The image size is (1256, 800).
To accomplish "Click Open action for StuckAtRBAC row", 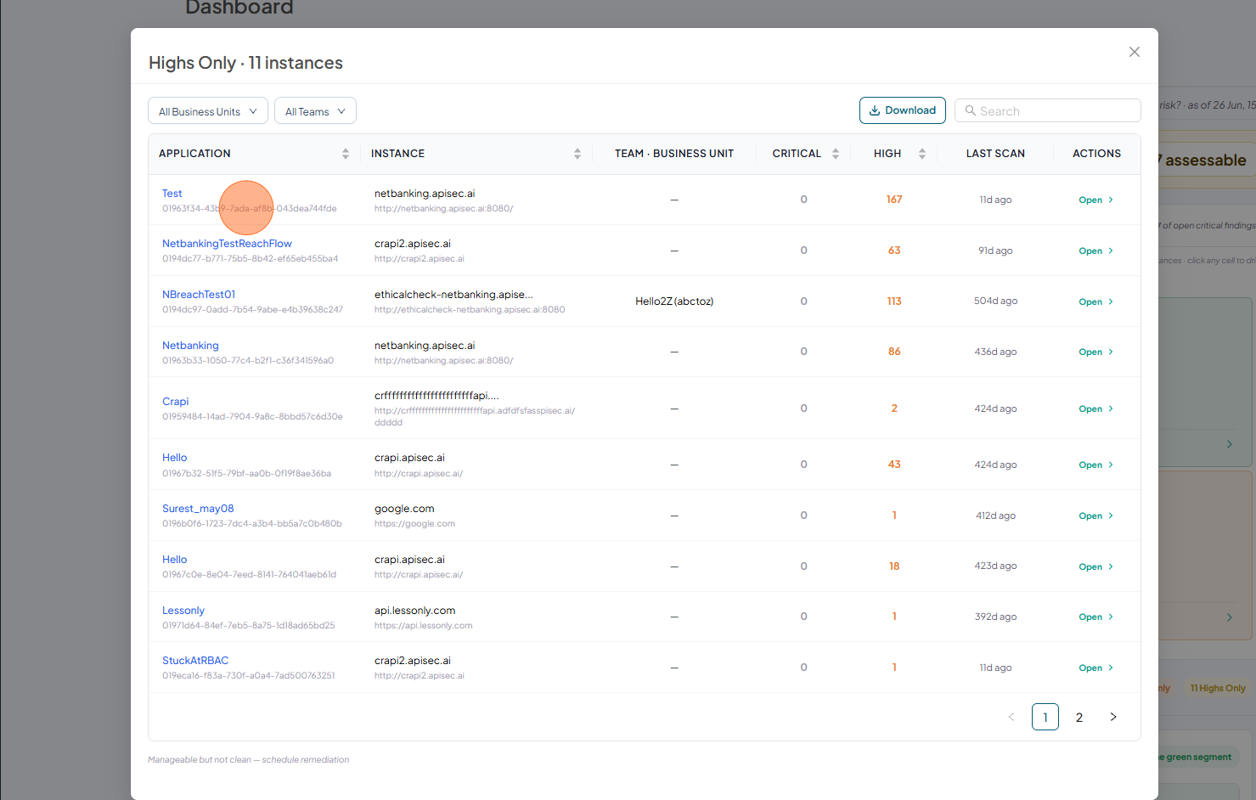I will pos(1095,668).
